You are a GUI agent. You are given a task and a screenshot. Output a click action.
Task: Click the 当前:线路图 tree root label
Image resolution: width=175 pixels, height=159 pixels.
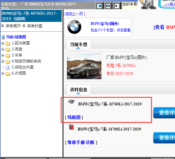pyautogui.click(x=16, y=37)
